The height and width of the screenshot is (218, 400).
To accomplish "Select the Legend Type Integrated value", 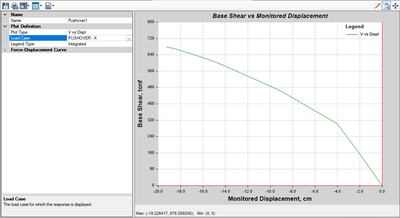I will pos(100,44).
